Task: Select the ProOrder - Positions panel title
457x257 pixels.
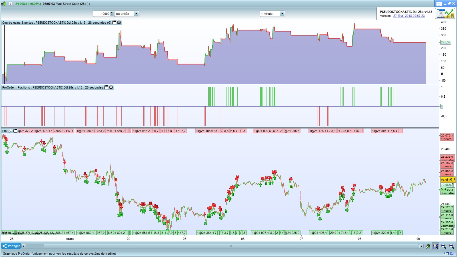Action: point(53,87)
